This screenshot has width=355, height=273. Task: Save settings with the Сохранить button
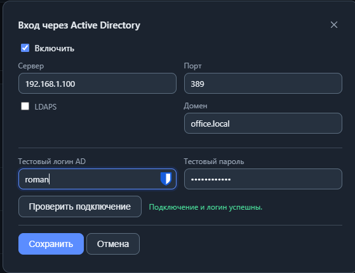pos(51,244)
